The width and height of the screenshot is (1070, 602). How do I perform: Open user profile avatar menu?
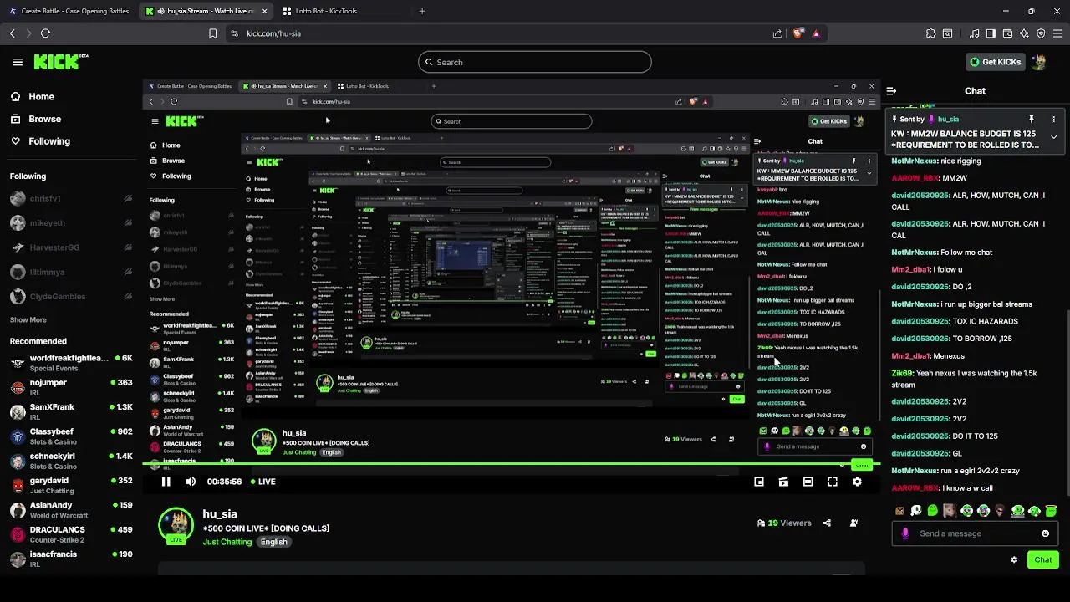[x=1039, y=62]
